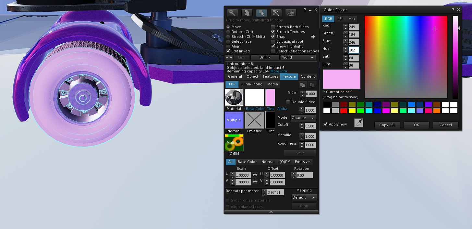
Task: Select the Rotate (Ctrl) radio button
Action: tap(228, 32)
